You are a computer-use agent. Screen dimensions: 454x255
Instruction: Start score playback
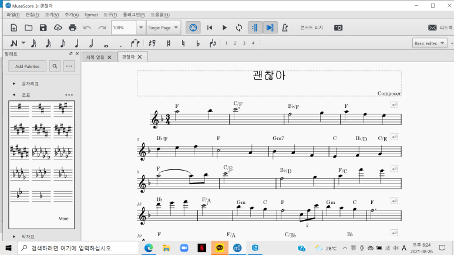click(224, 28)
